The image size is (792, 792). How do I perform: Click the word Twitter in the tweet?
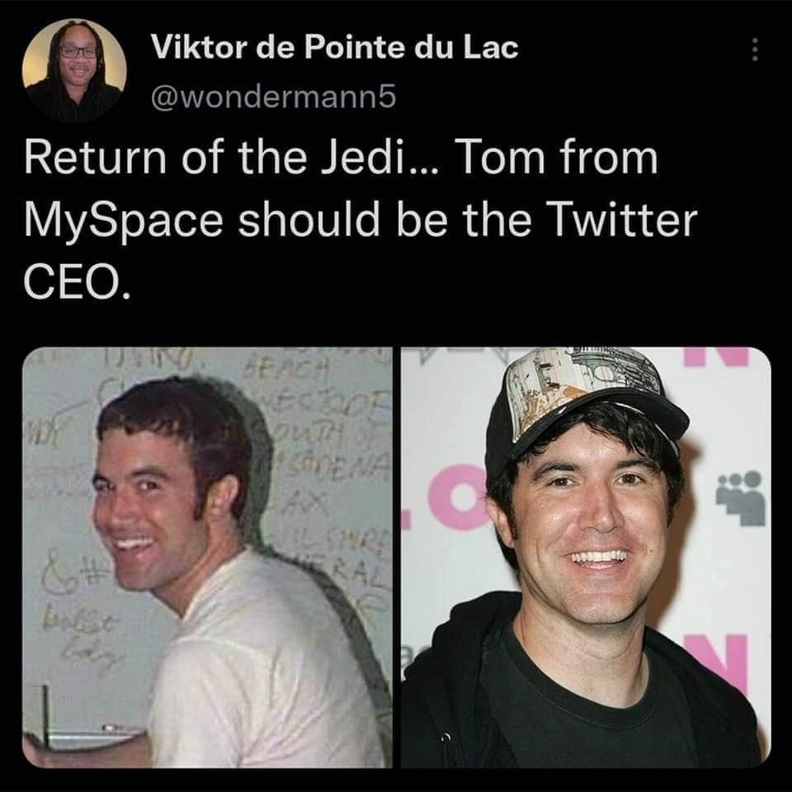click(622, 219)
